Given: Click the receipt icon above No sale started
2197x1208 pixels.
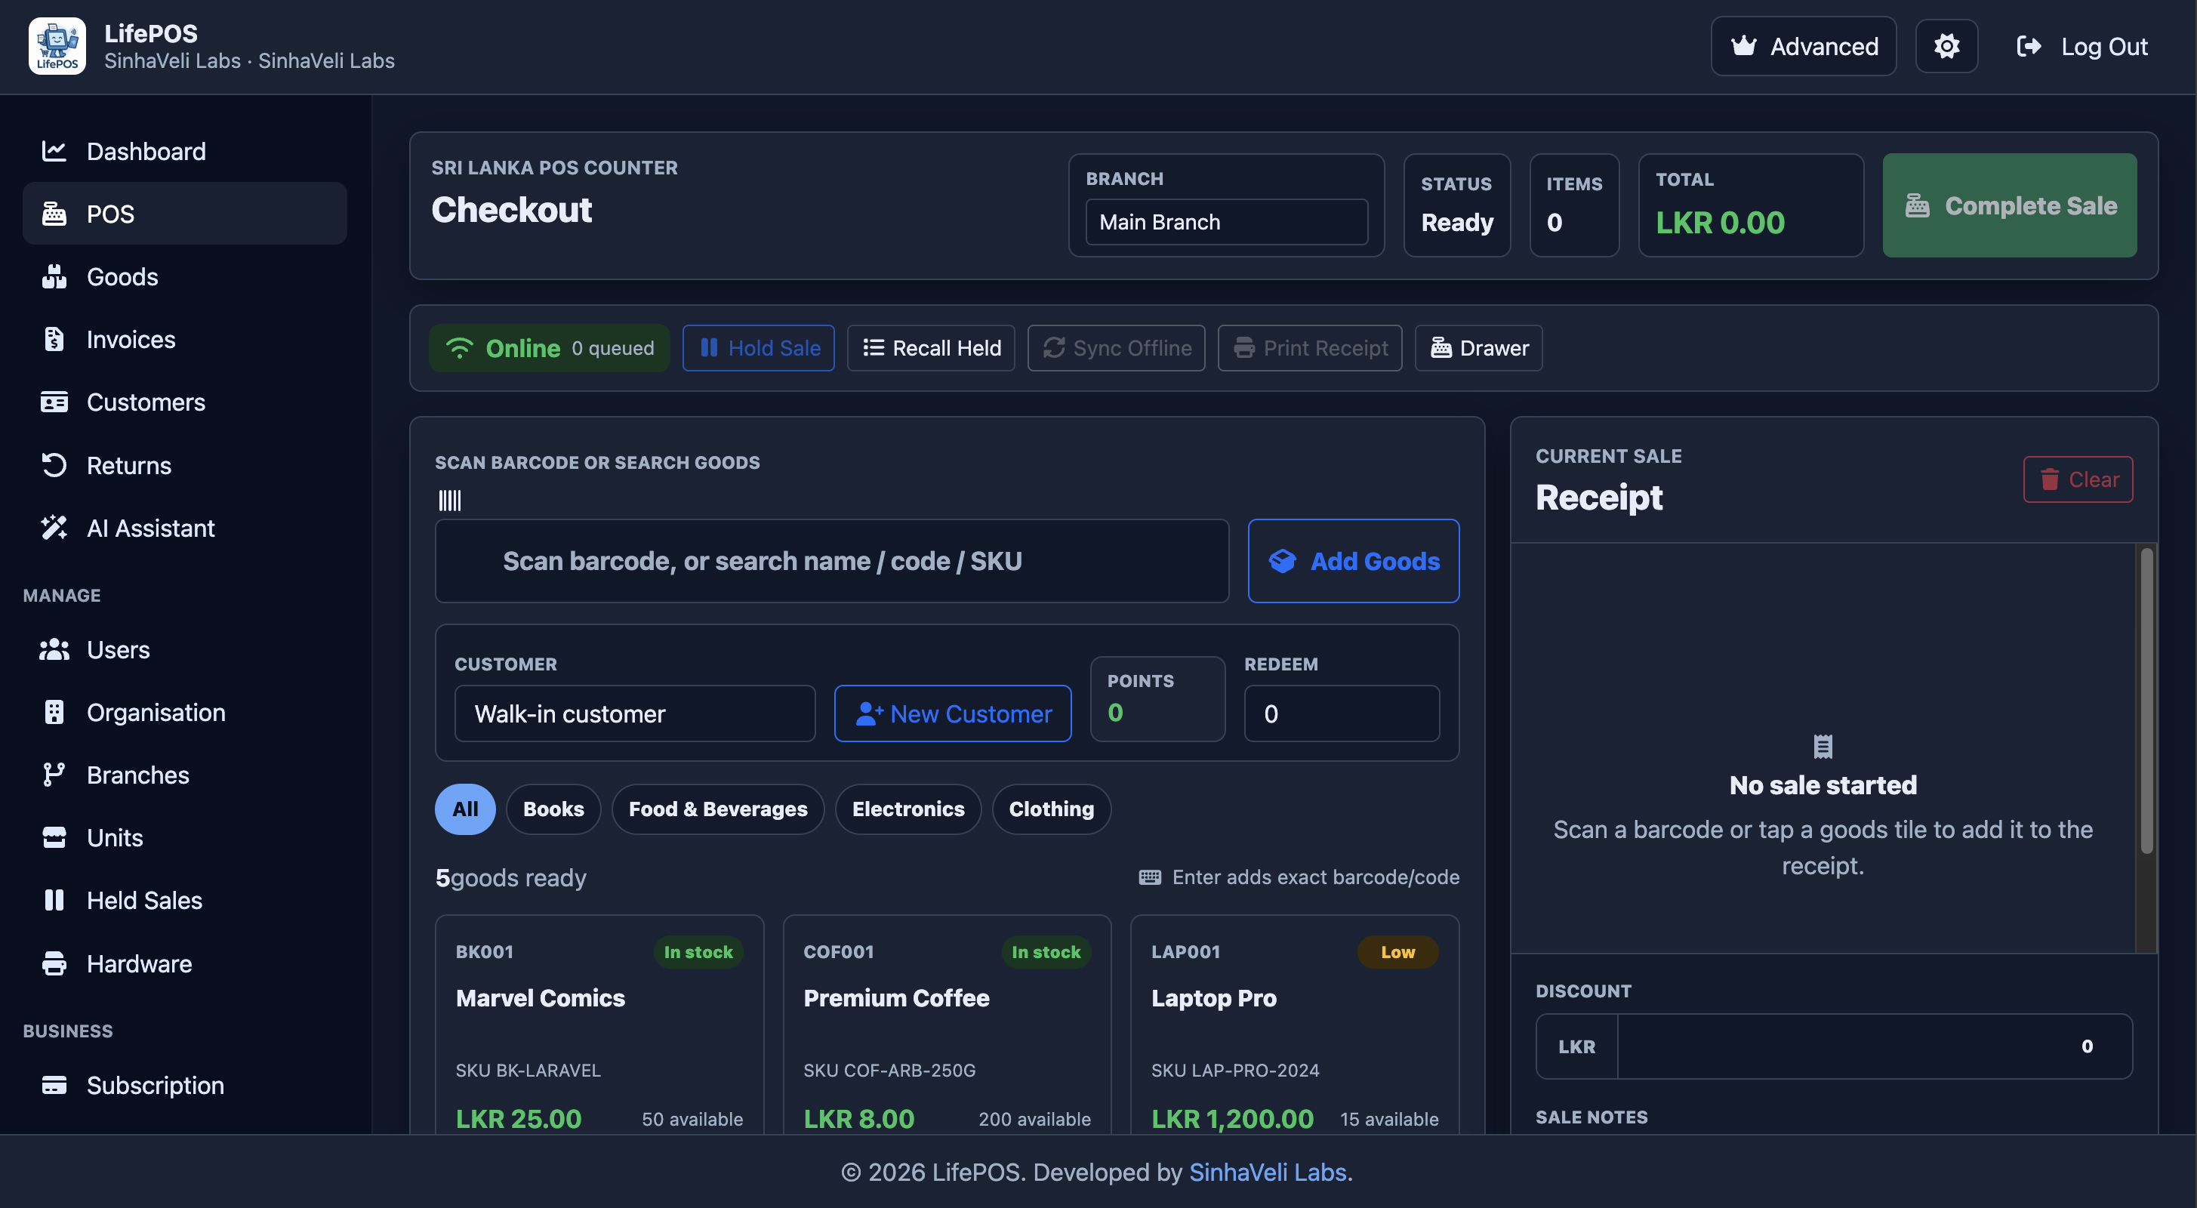Looking at the screenshot, I should 1823,747.
